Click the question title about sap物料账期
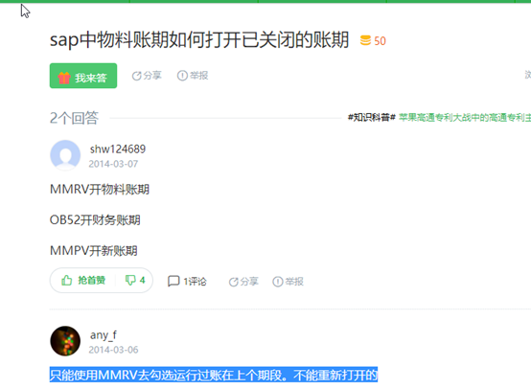Viewport: 531px width, 389px height. coord(199,40)
